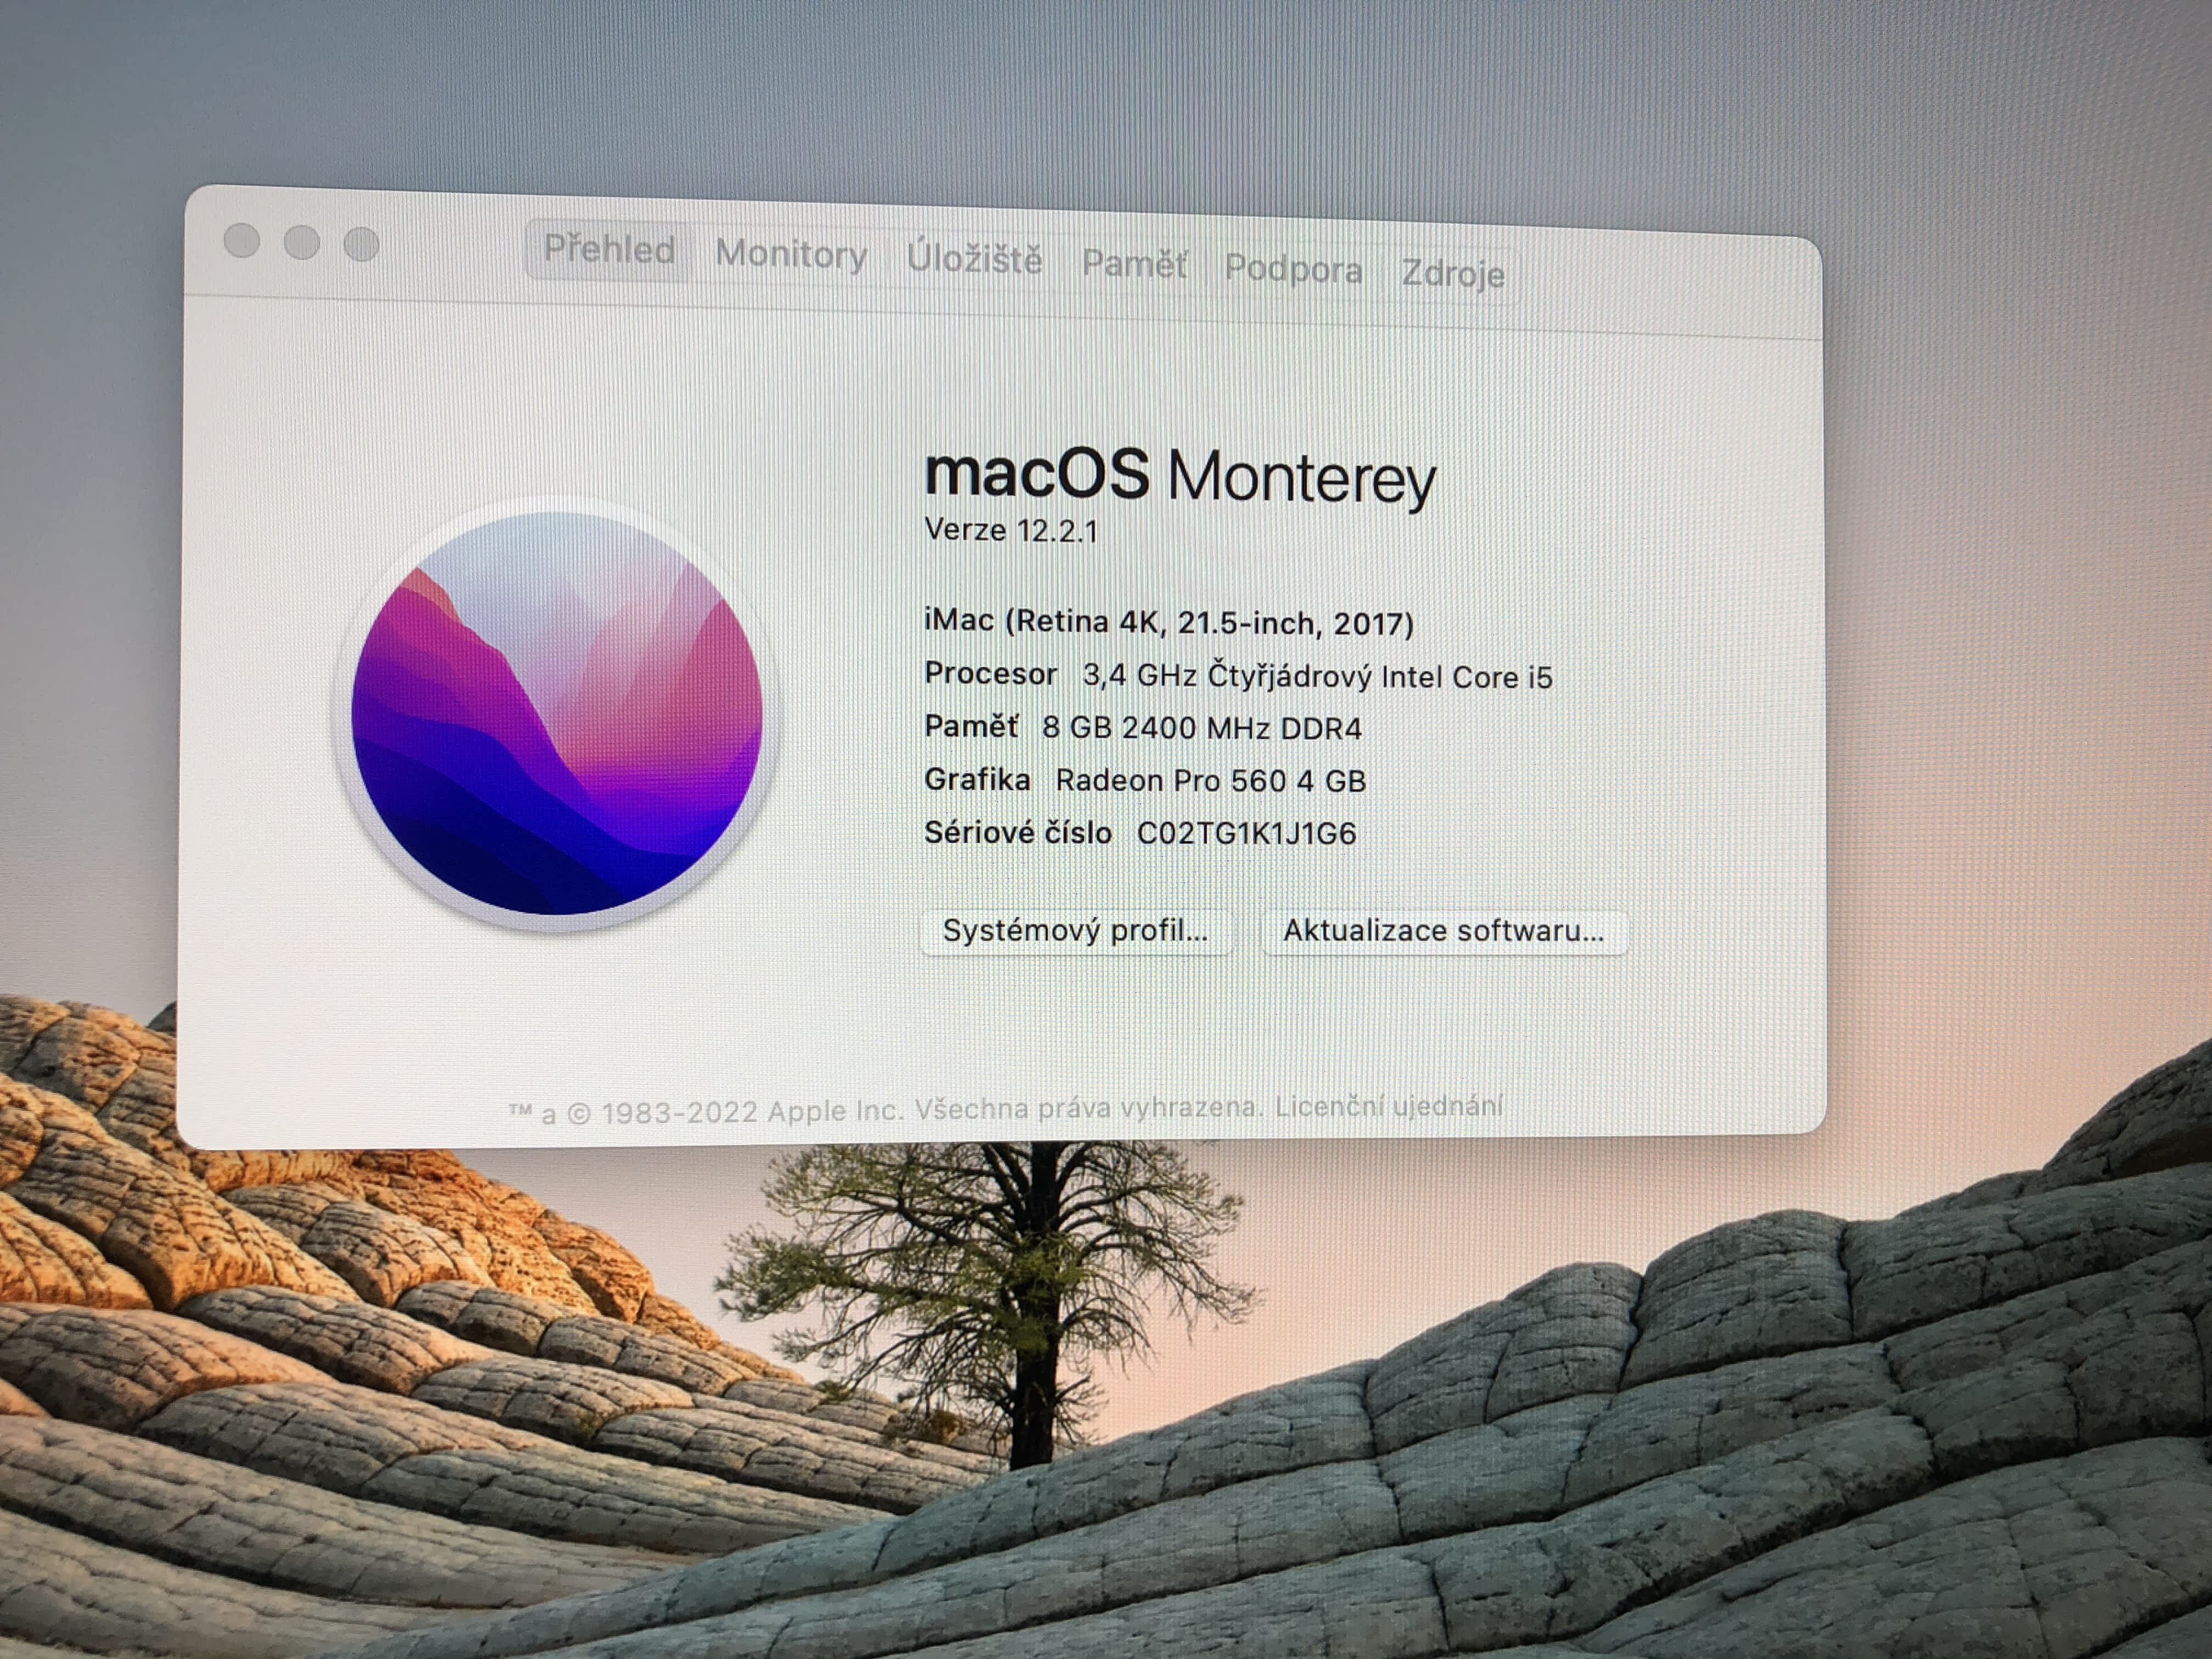Image resolution: width=2212 pixels, height=1659 pixels.
Task: Click the macOS Monterey circular logo
Action: 557,713
